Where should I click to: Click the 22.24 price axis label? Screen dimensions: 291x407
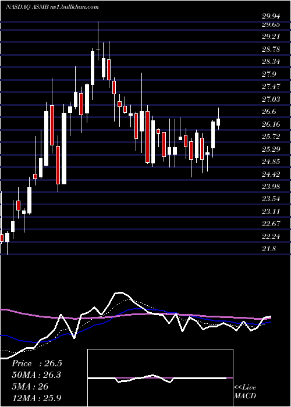(271, 236)
